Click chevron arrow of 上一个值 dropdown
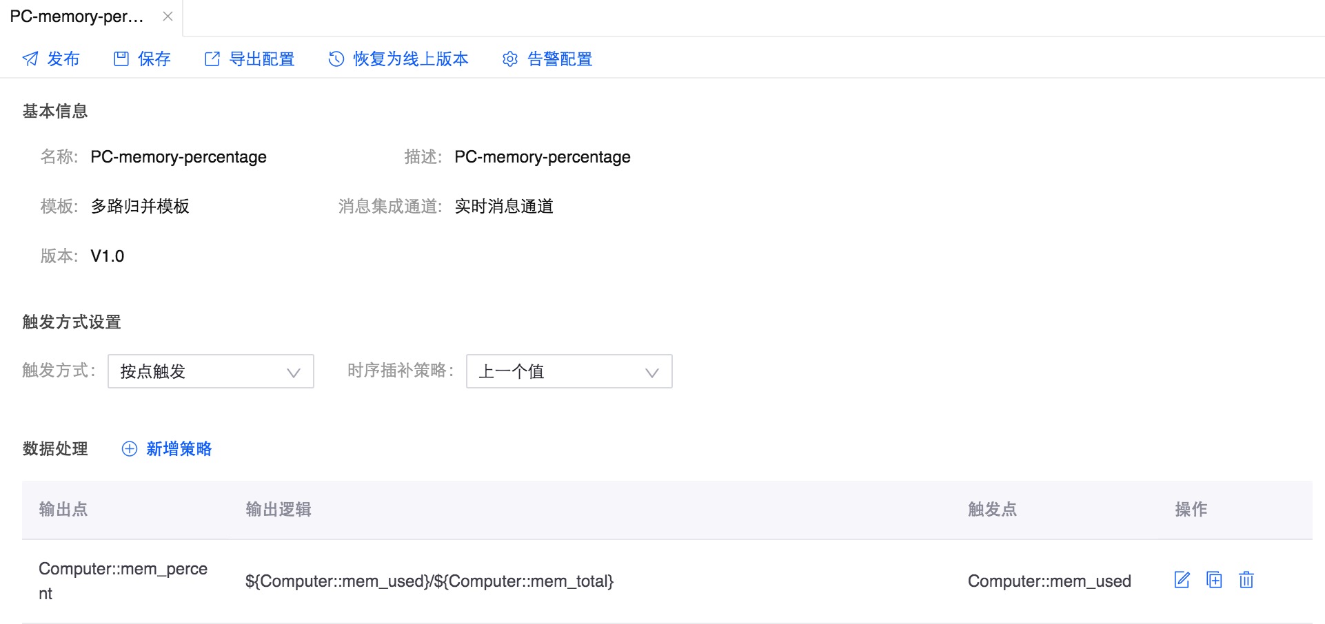Screen dimensions: 1325x624 pos(652,373)
